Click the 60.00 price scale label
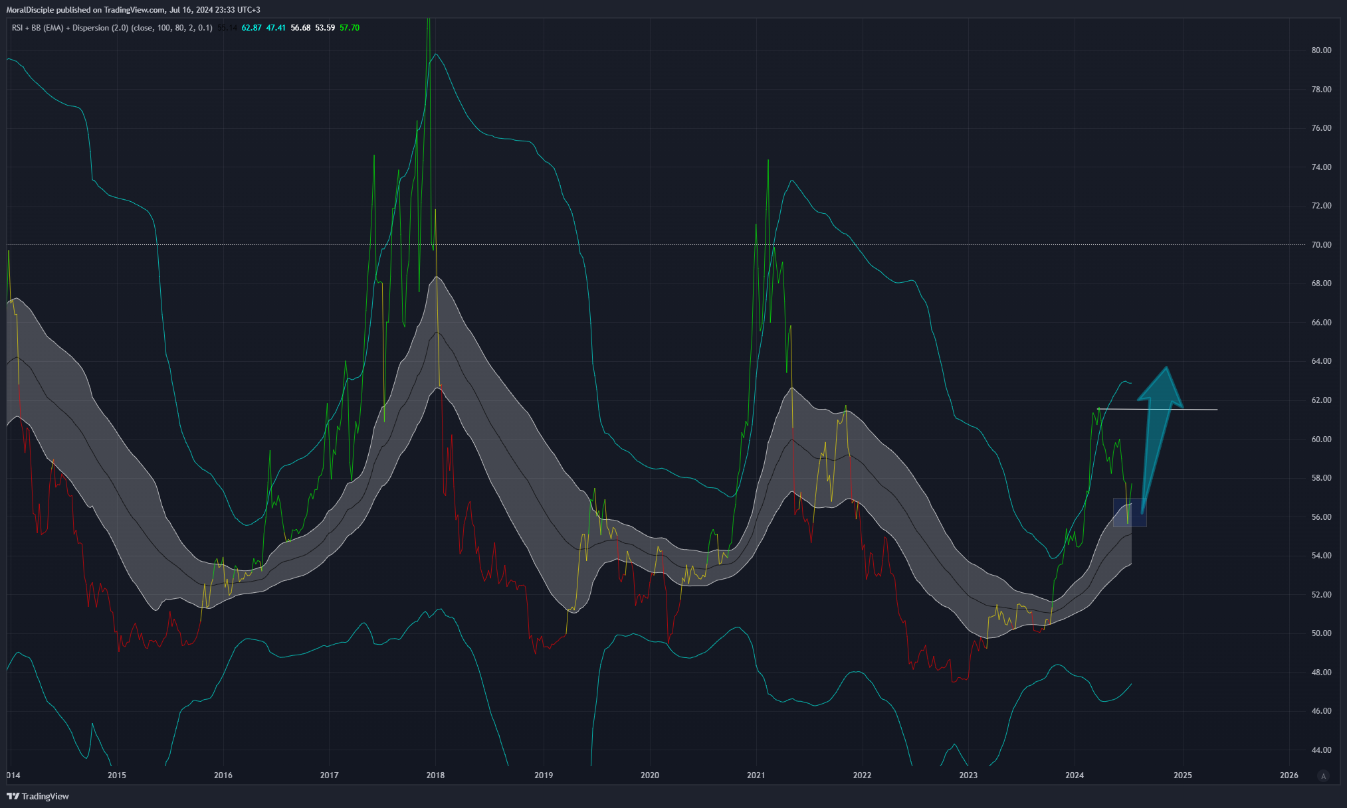Viewport: 1347px width, 808px height. (1321, 440)
